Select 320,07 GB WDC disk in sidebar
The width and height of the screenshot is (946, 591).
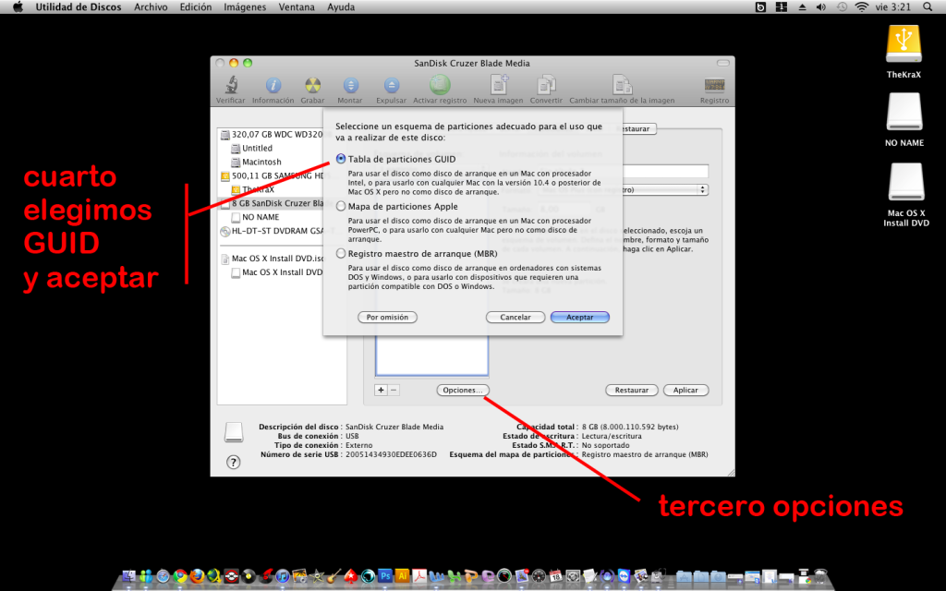[272, 135]
